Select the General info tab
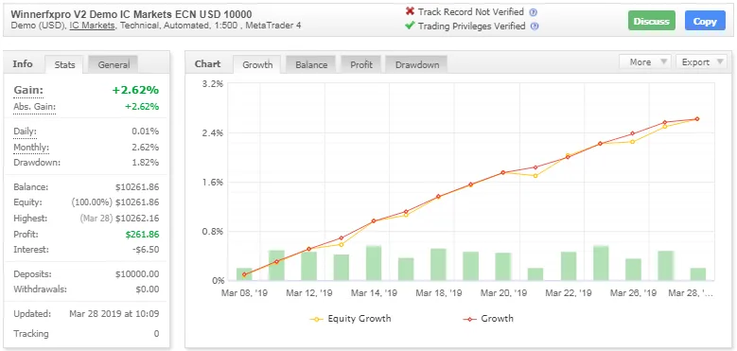The height and width of the screenshot is (351, 737). click(x=114, y=65)
